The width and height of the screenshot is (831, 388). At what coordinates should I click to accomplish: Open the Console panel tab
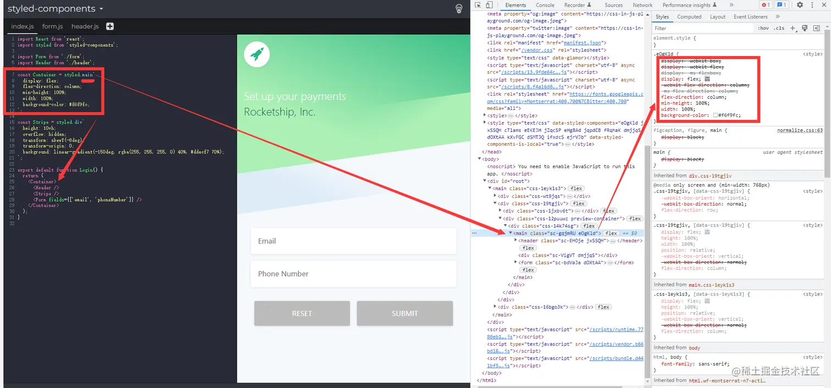point(545,5)
